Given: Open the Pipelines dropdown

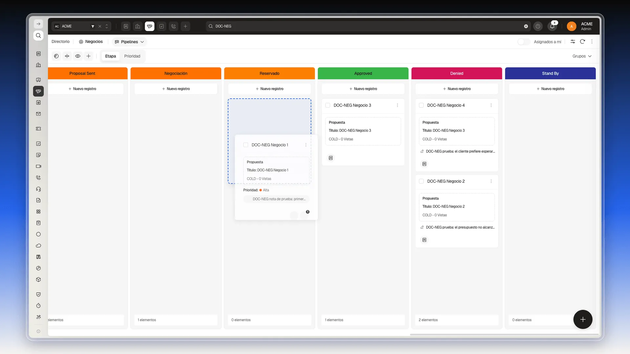Looking at the screenshot, I should point(129,42).
